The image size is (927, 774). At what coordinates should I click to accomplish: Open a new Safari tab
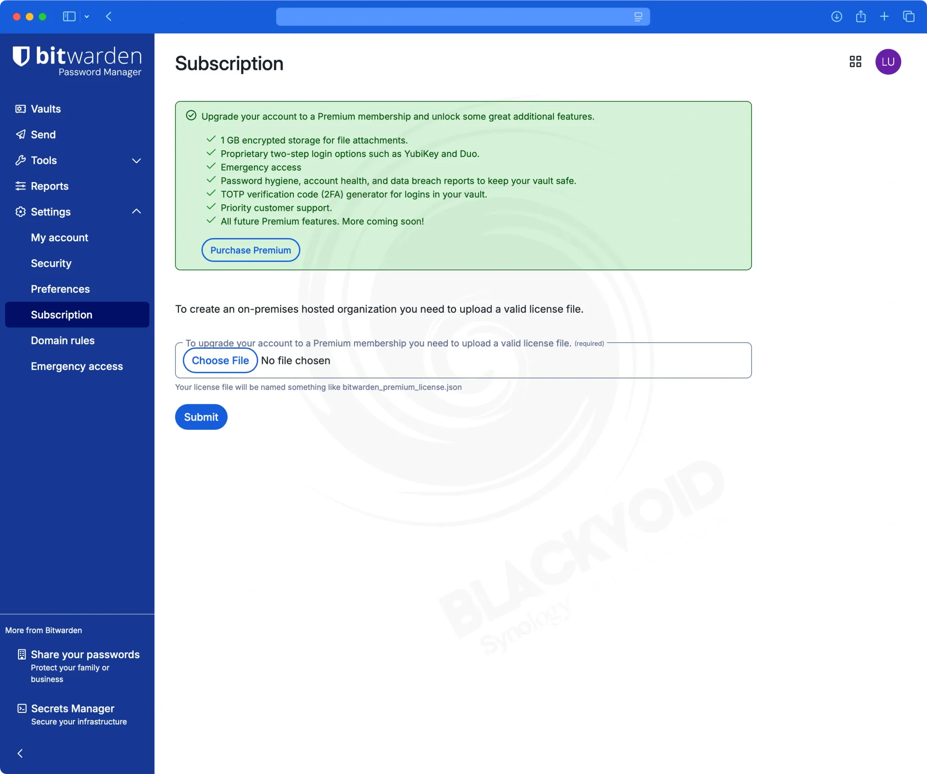[884, 17]
